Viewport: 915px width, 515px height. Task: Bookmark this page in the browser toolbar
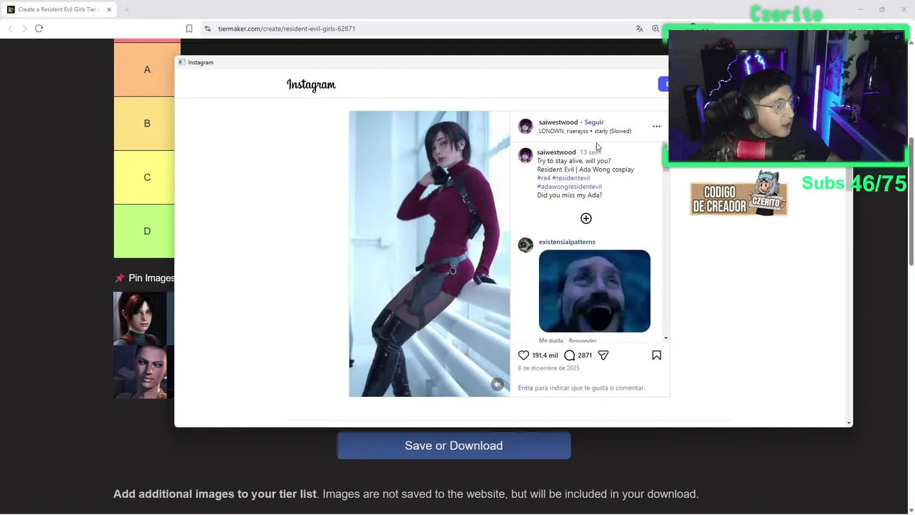189,29
